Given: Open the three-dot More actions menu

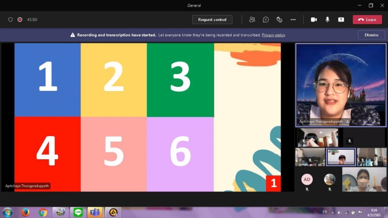Looking at the screenshot, I should click(x=293, y=20).
